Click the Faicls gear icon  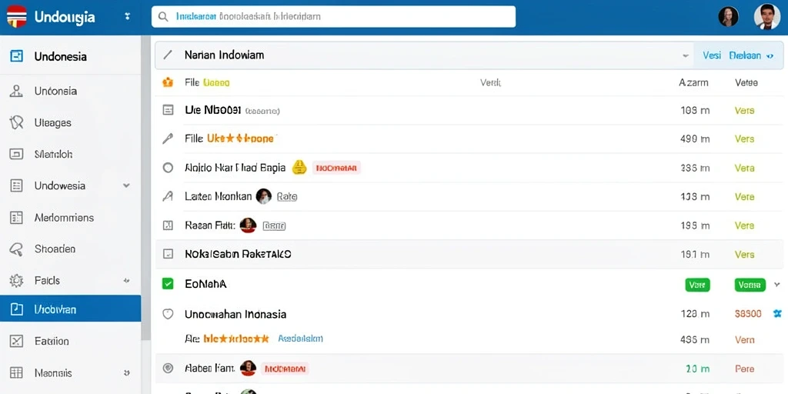point(17,280)
